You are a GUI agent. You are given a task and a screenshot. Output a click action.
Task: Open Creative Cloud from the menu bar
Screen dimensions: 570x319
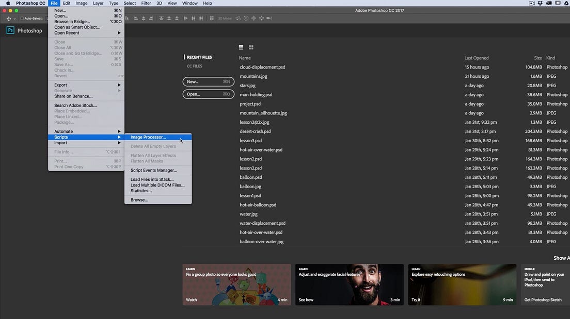point(548,3)
